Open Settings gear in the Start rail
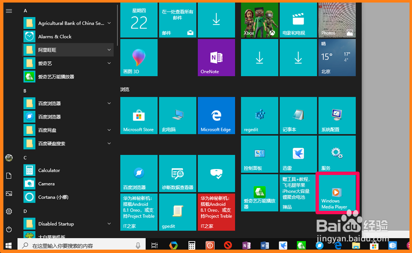Viewport: 412px width, 253px height. 9,211
